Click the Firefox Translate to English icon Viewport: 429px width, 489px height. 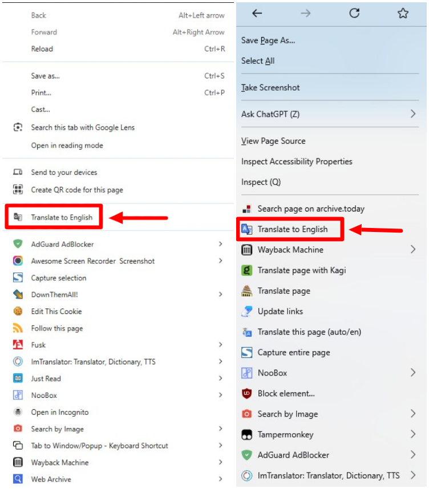click(246, 229)
